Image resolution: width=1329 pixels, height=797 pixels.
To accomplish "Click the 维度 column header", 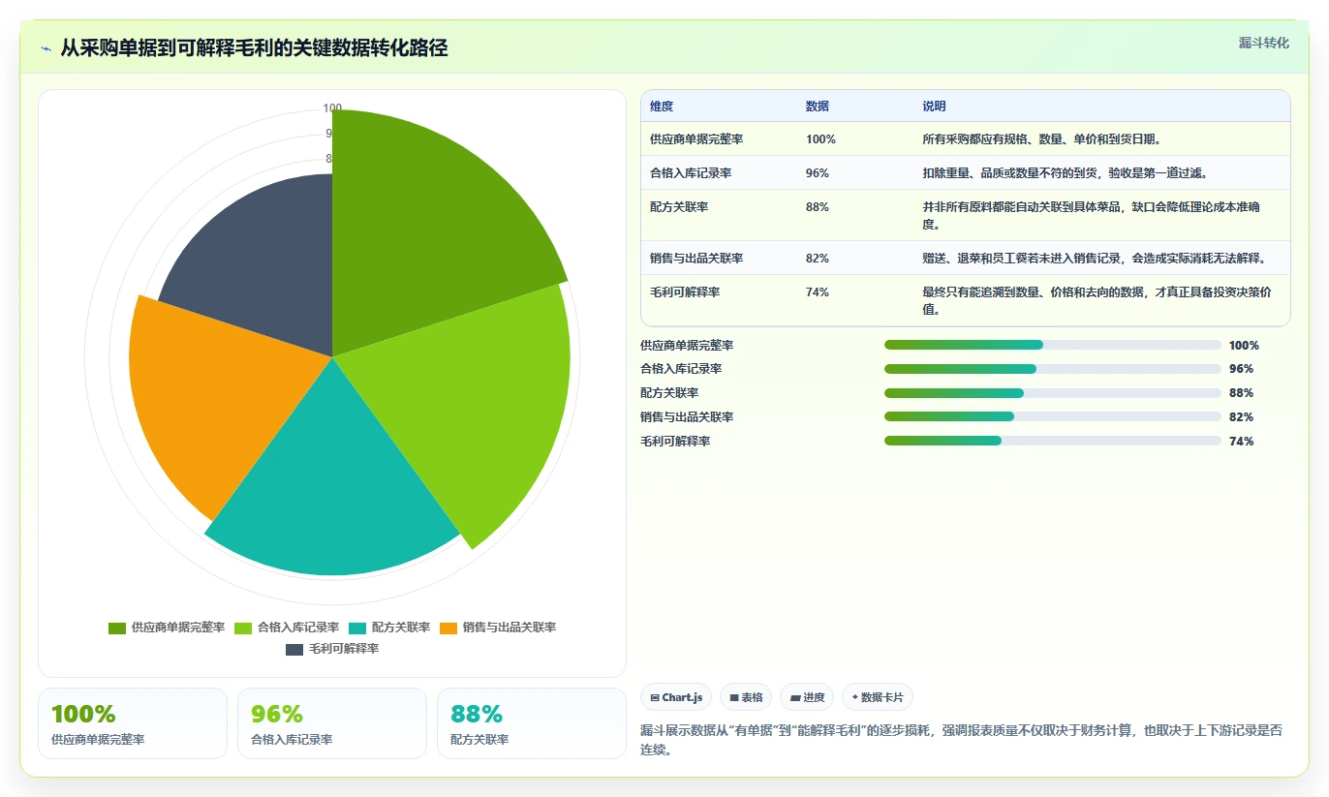I will point(662,107).
